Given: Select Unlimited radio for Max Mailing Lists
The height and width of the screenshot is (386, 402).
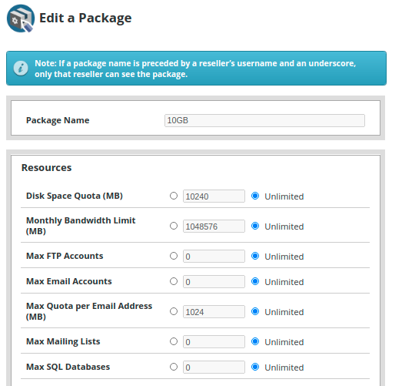Looking at the screenshot, I should point(255,341).
